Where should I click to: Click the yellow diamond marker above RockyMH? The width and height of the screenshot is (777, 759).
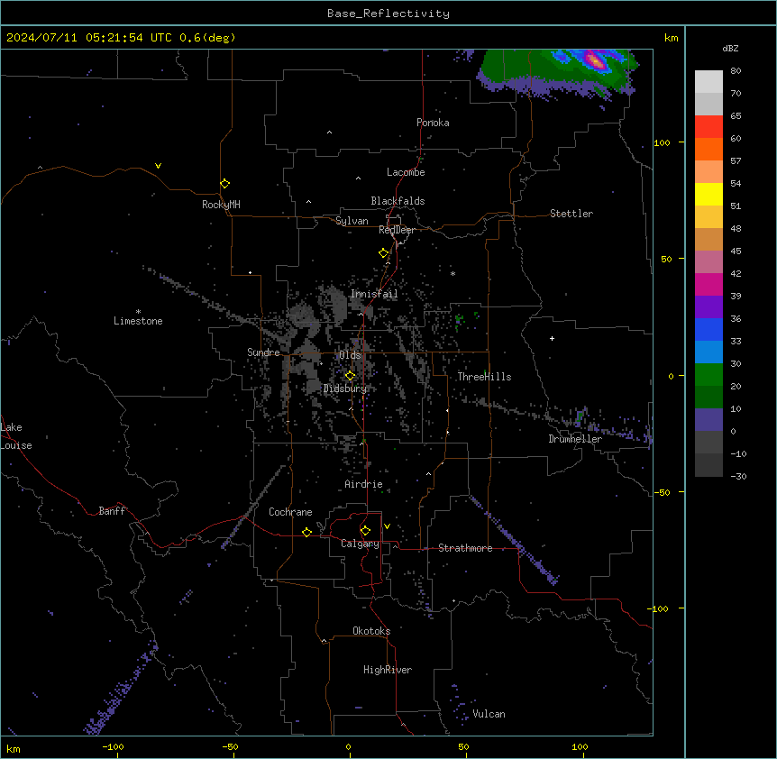[x=224, y=184]
